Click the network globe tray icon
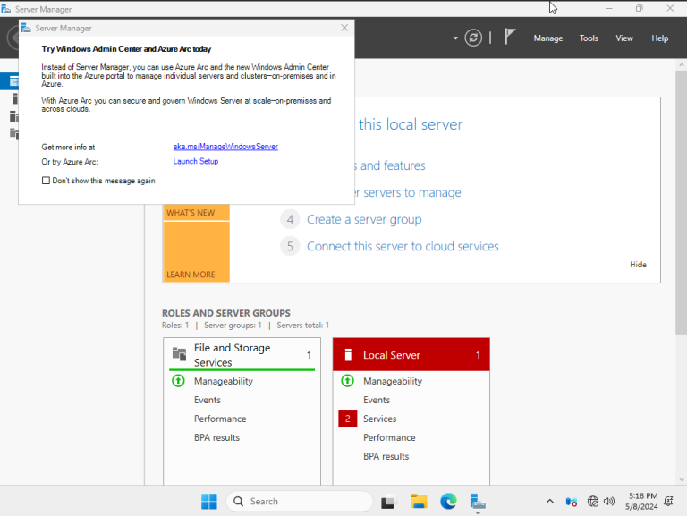Image resolution: width=687 pixels, height=516 pixels. pos(592,501)
